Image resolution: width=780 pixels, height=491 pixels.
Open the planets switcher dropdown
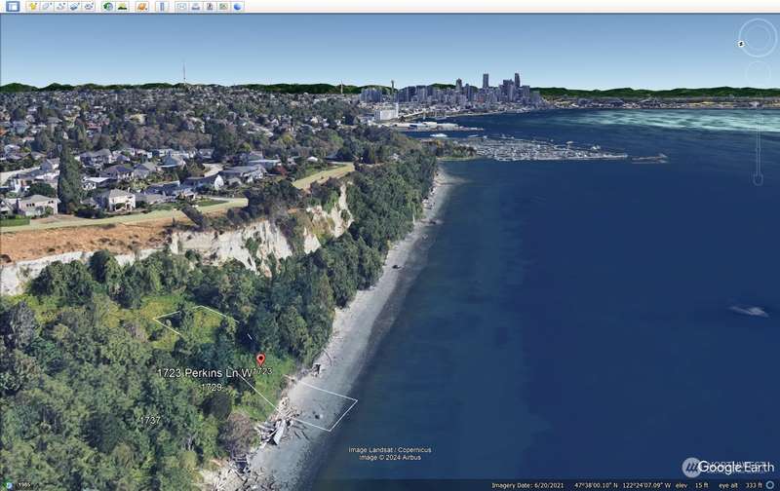142,6
